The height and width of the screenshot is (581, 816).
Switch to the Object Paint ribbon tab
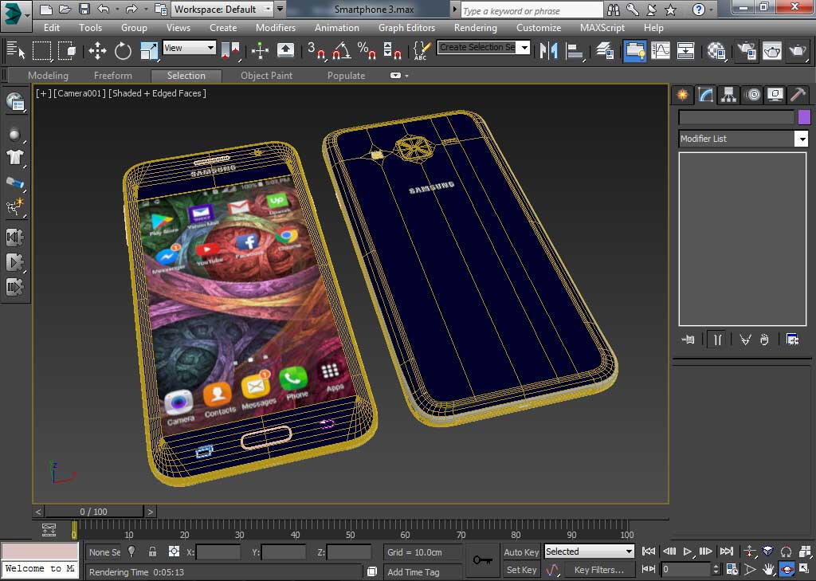[x=266, y=76]
